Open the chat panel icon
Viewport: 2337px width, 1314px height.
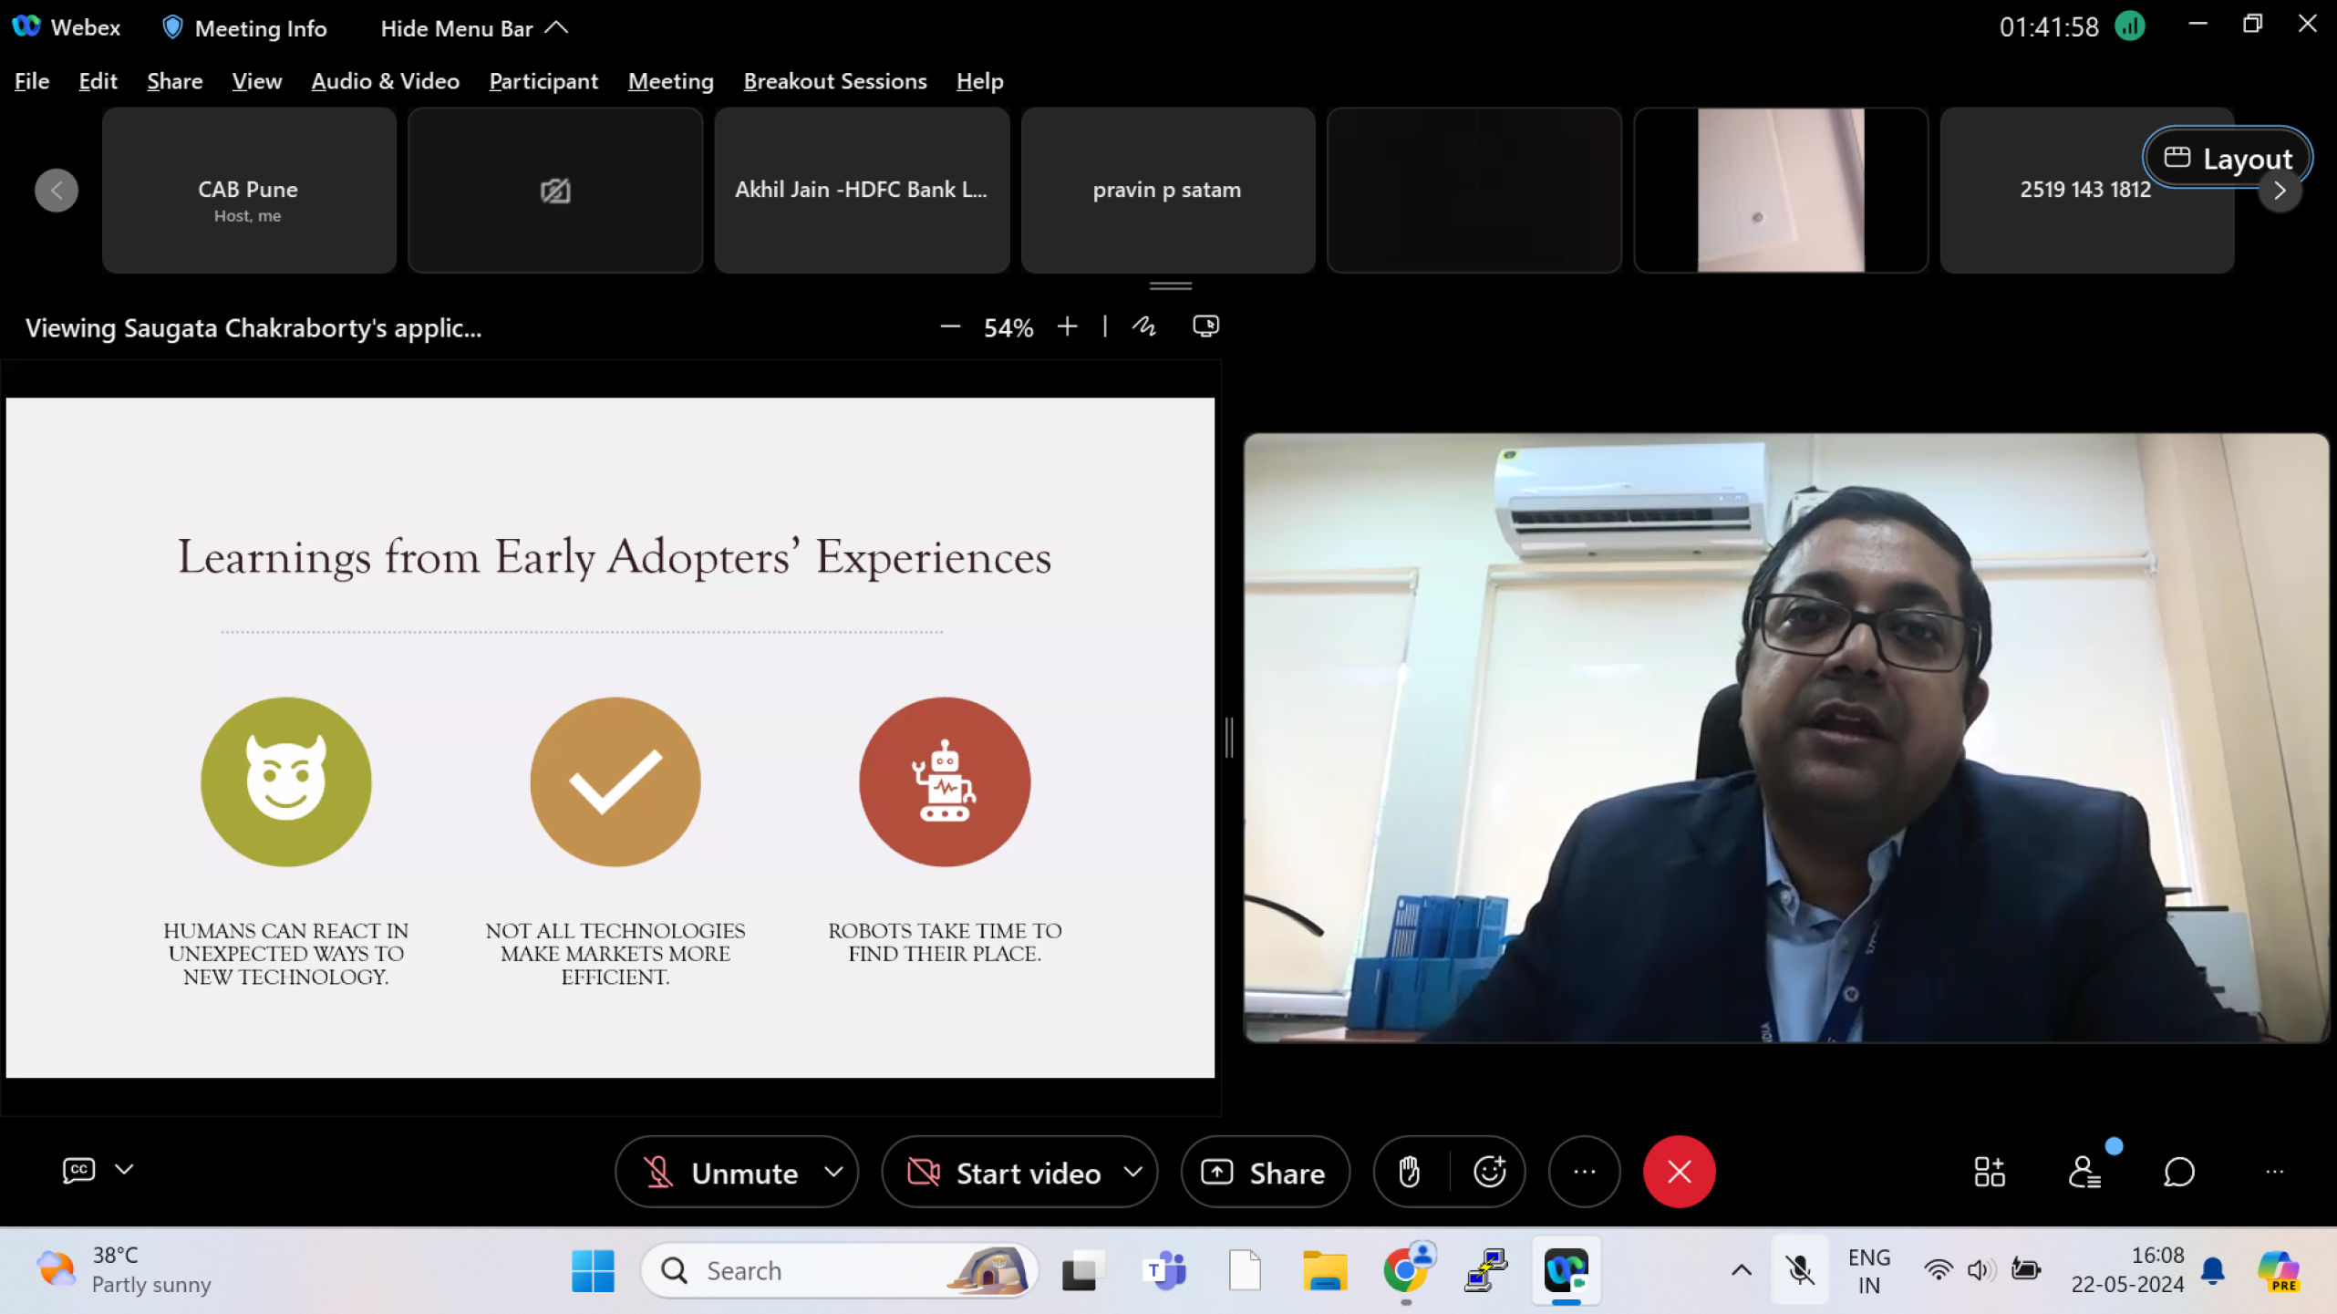2178,1172
